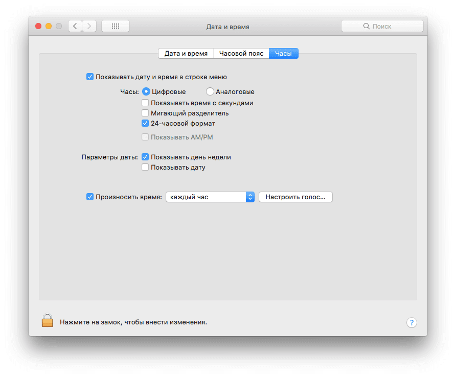This screenshot has height=377, width=456.
Task: Click into the Поиск search field
Action: (389, 26)
